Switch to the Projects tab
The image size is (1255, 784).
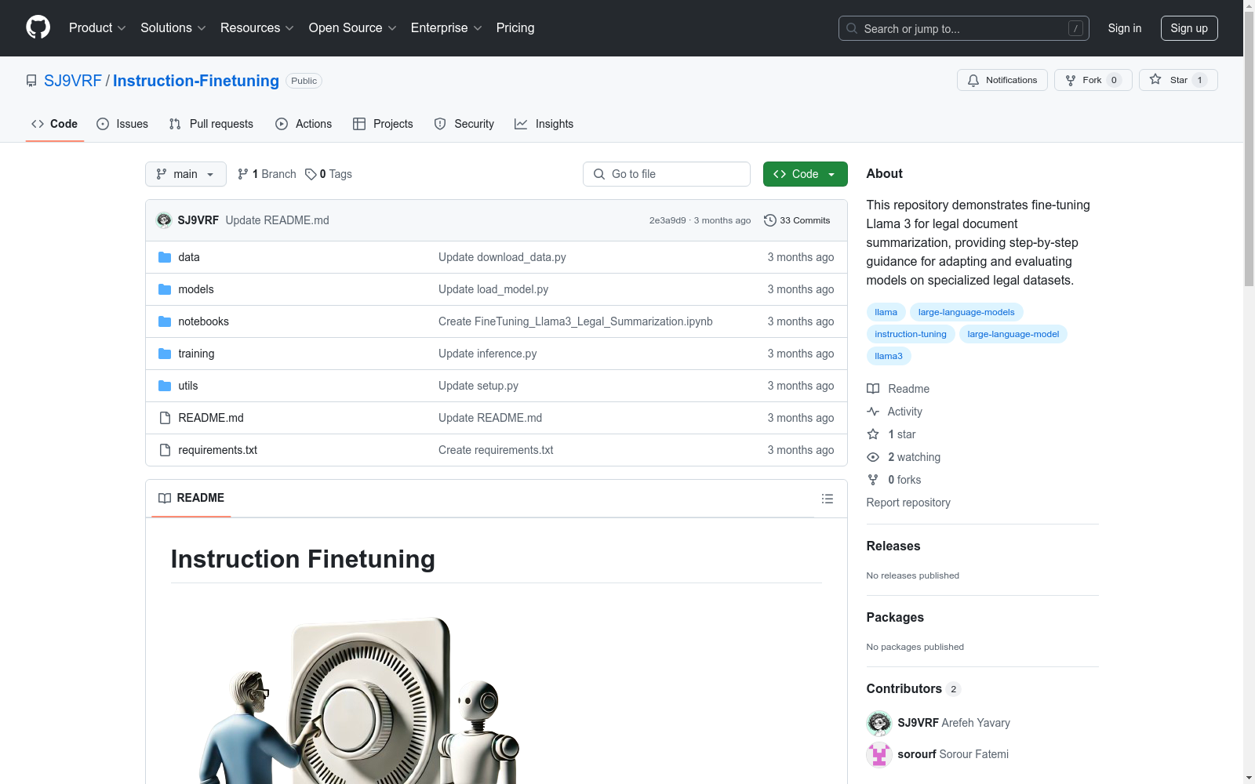(383, 124)
